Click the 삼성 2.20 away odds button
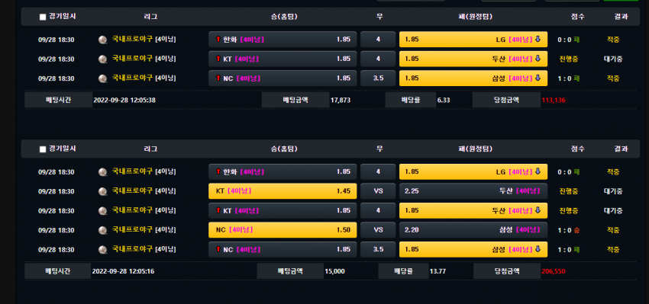 pos(473,230)
